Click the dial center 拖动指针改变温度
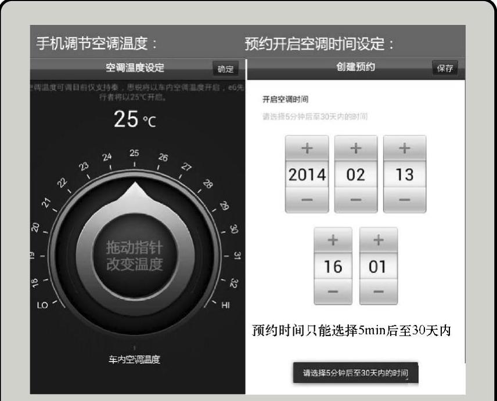Image resolution: width=497 pixels, height=401 pixels. click(135, 256)
